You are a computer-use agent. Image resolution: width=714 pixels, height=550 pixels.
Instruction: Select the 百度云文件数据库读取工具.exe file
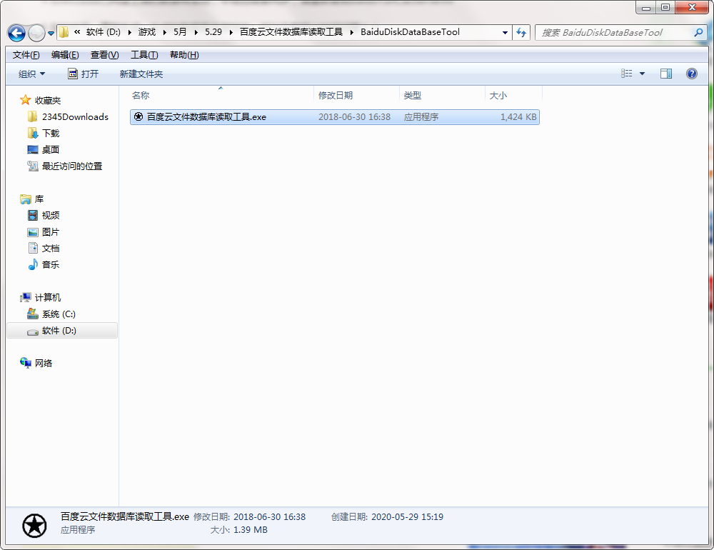[x=335, y=117]
